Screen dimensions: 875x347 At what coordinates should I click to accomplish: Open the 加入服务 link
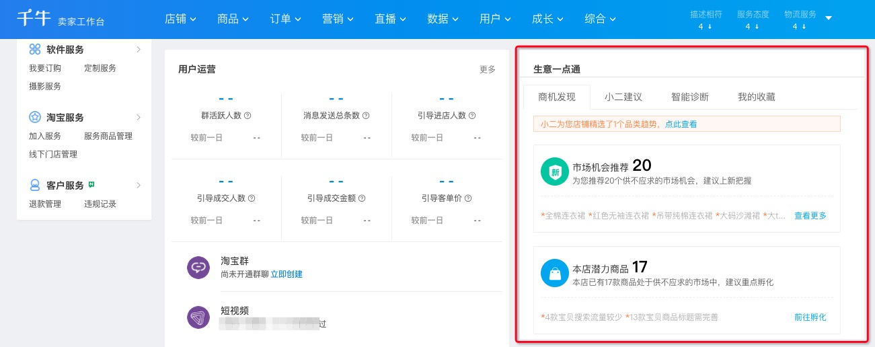coord(45,136)
